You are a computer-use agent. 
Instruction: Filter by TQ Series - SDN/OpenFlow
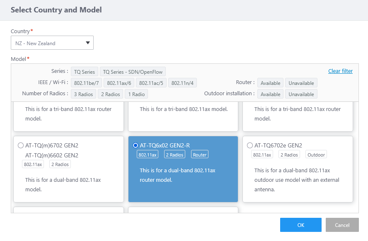point(133,72)
